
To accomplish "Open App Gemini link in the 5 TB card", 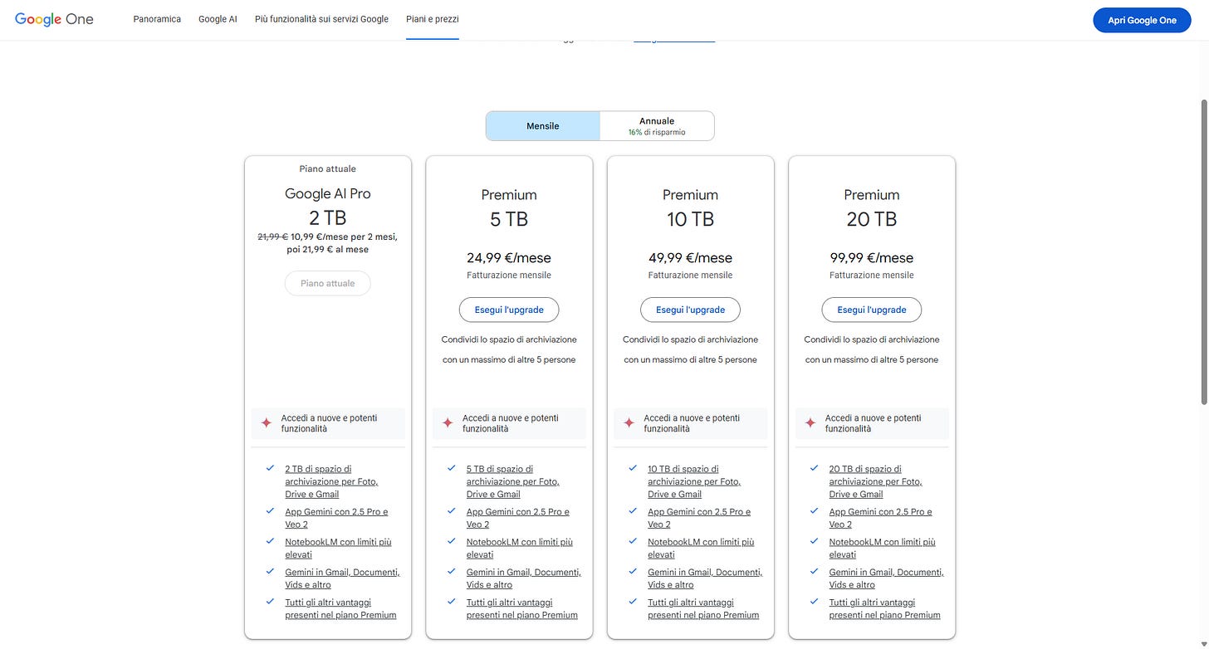I will pyautogui.click(x=517, y=518).
